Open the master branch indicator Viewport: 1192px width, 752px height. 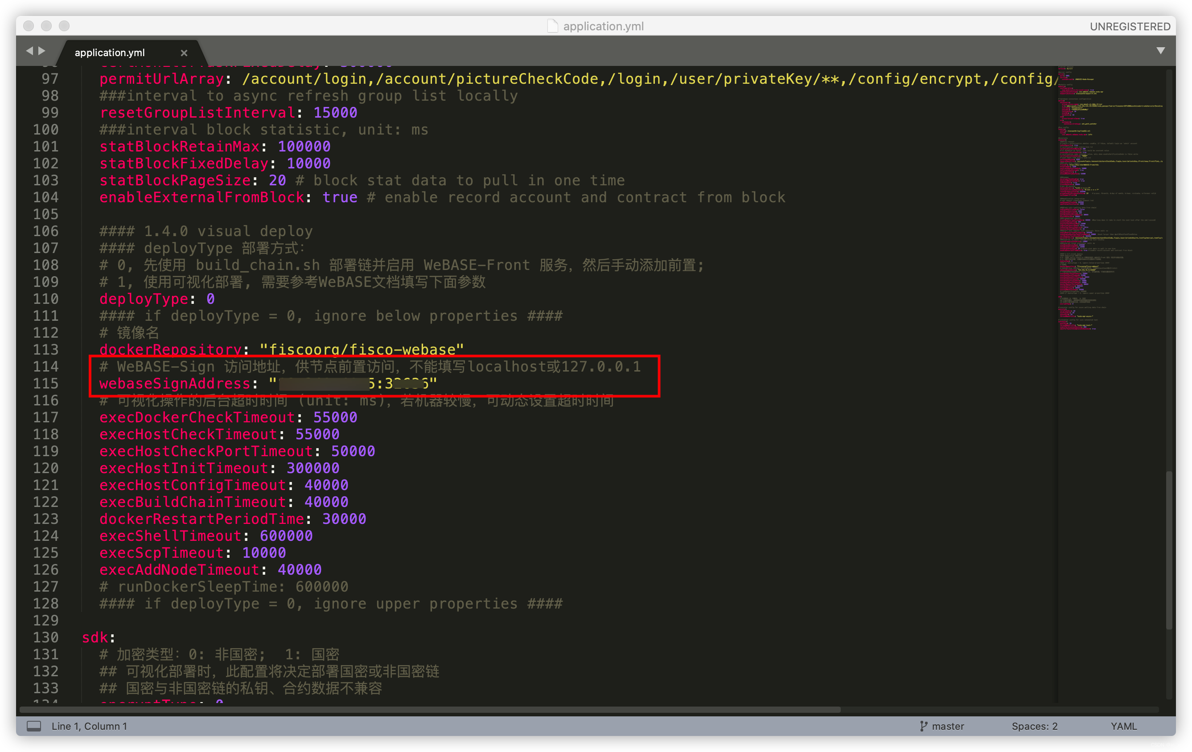tap(947, 726)
